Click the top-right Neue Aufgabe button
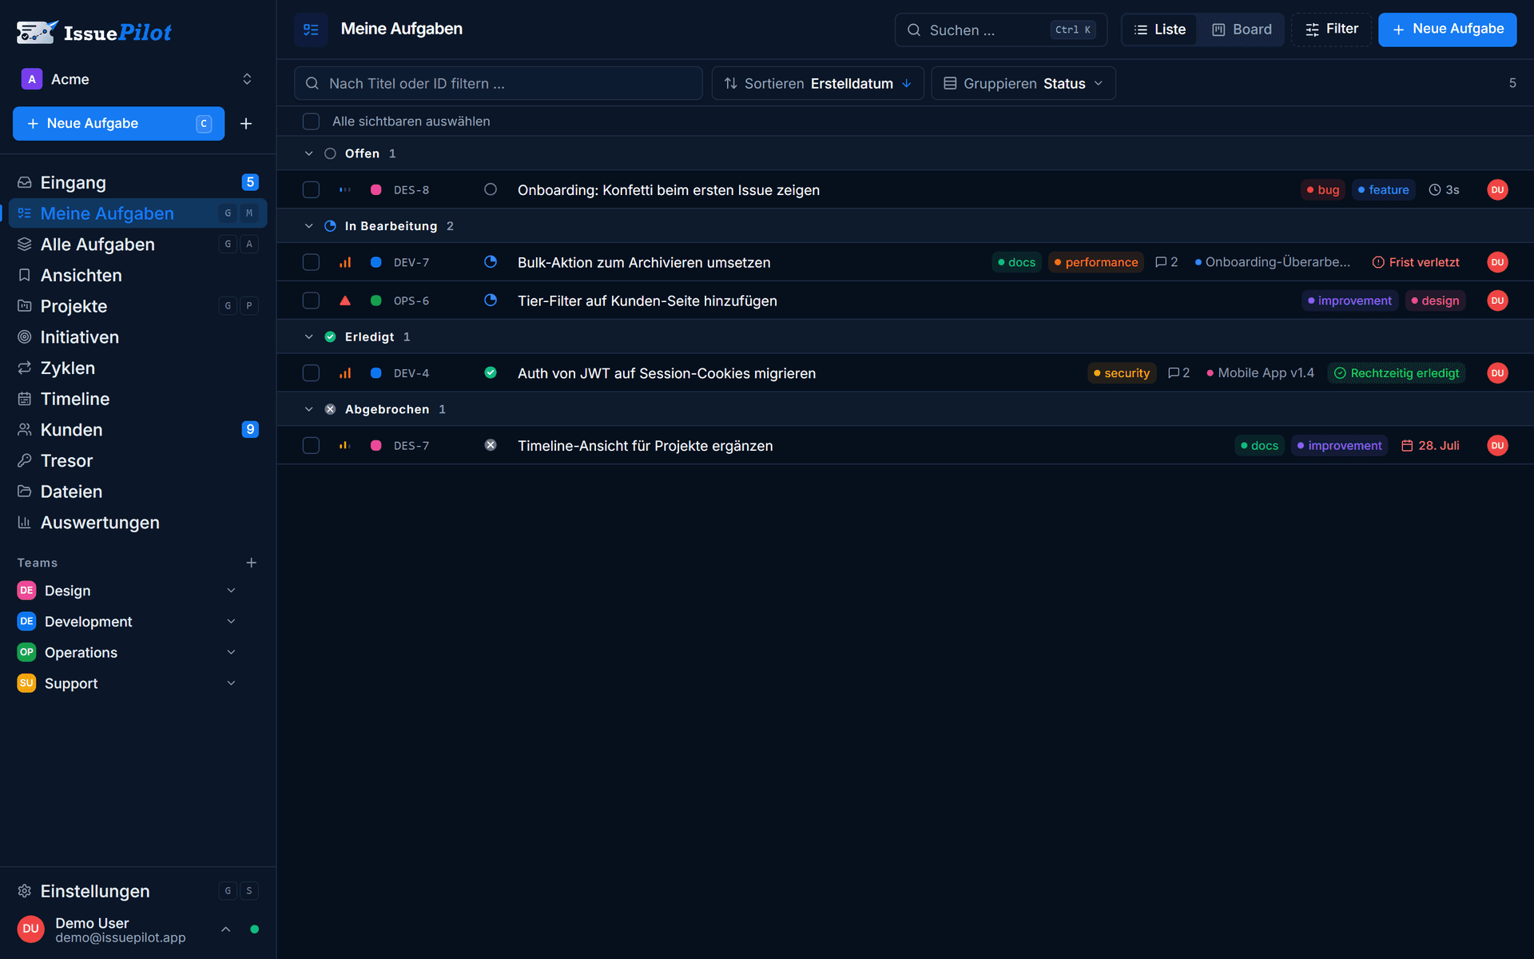1534x959 pixels. (x=1447, y=30)
